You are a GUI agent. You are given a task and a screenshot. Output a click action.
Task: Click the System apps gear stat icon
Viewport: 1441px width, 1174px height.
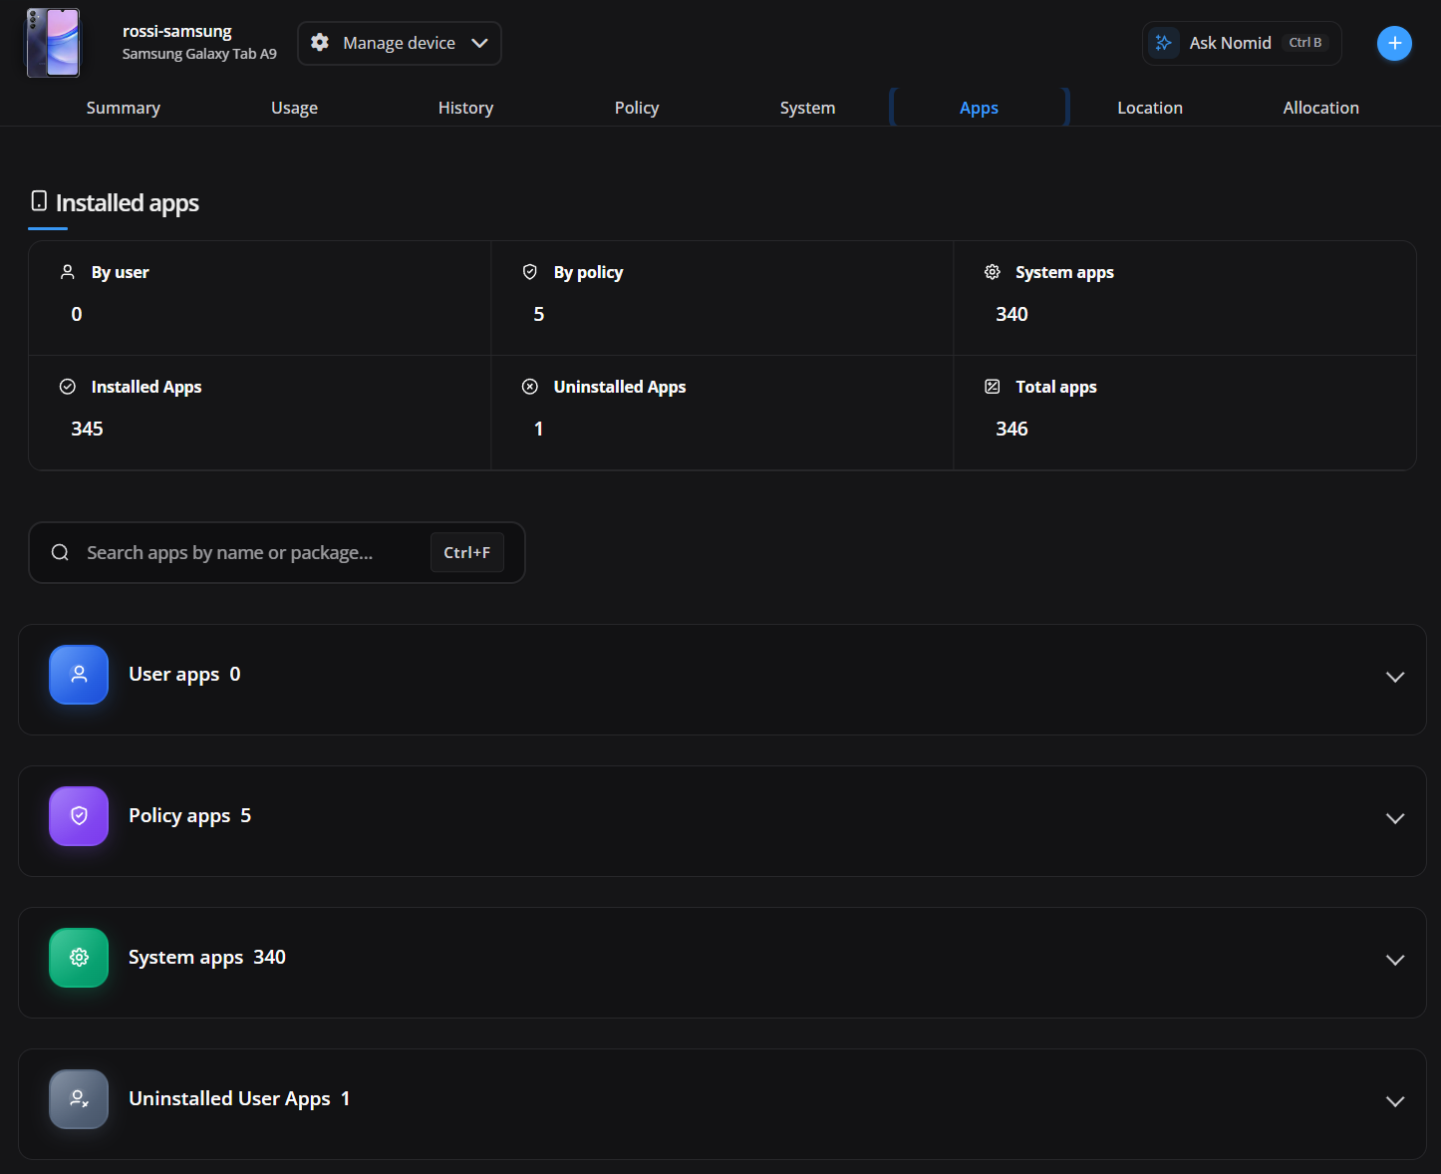tap(993, 272)
